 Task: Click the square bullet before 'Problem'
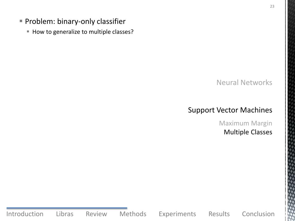21,21
